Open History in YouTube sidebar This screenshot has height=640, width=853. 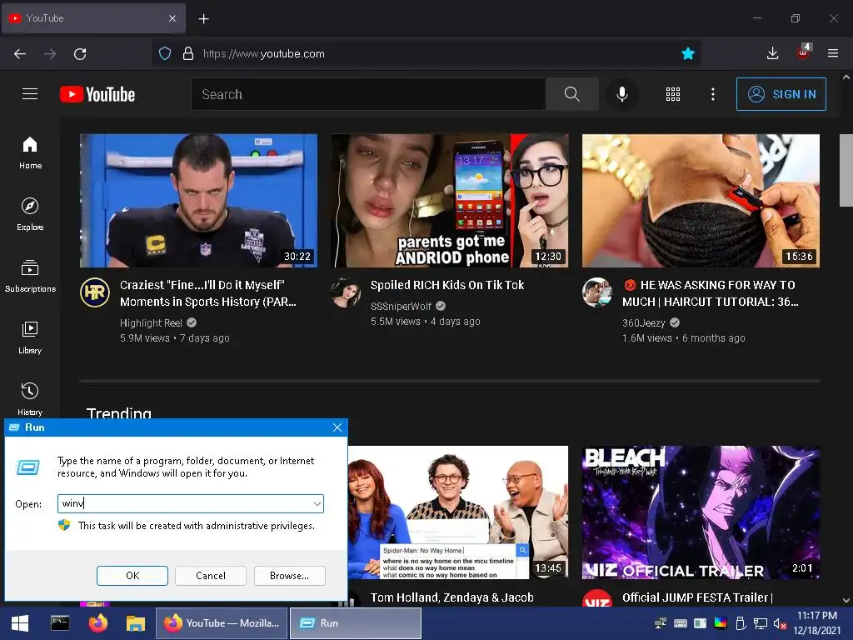[x=30, y=399]
